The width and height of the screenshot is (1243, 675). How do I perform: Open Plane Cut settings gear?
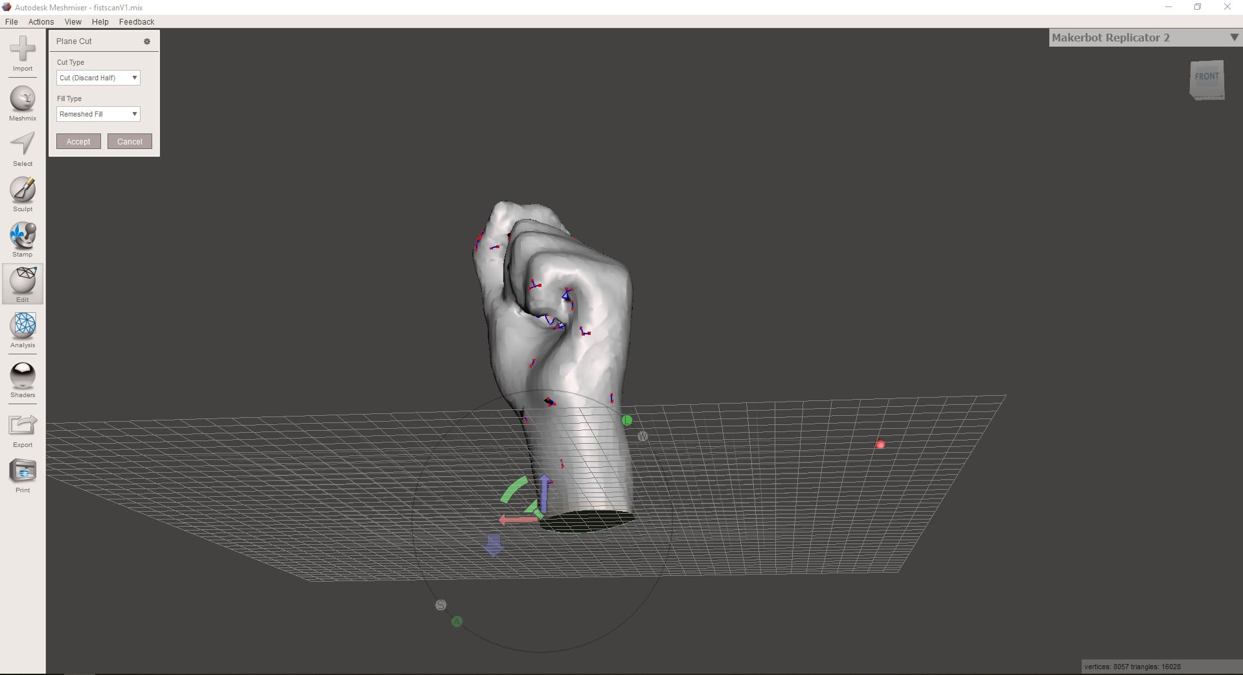point(147,41)
